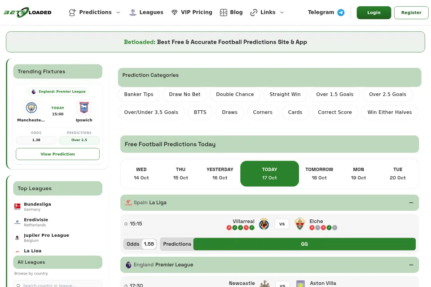
Task: Click the 1.38 odds in Trending Fixtures
Action: pyautogui.click(x=36, y=140)
